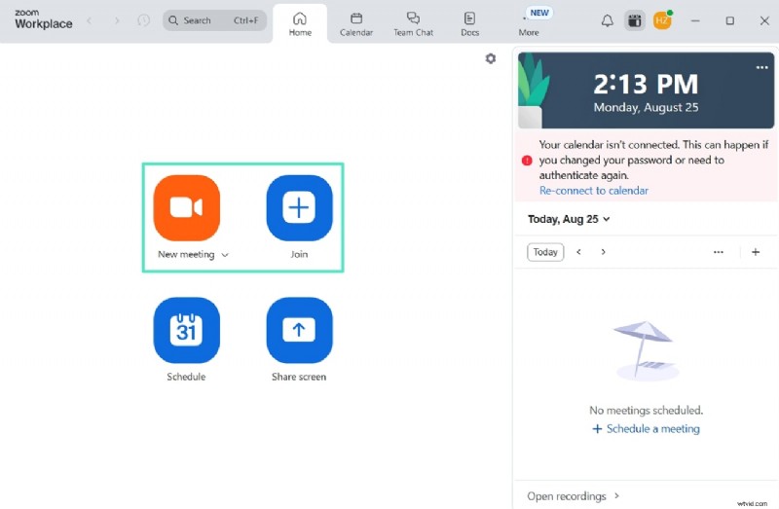Click the Share screen icon

point(299,330)
